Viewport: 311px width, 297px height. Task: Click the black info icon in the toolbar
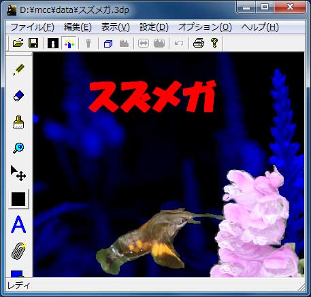pos(53,43)
